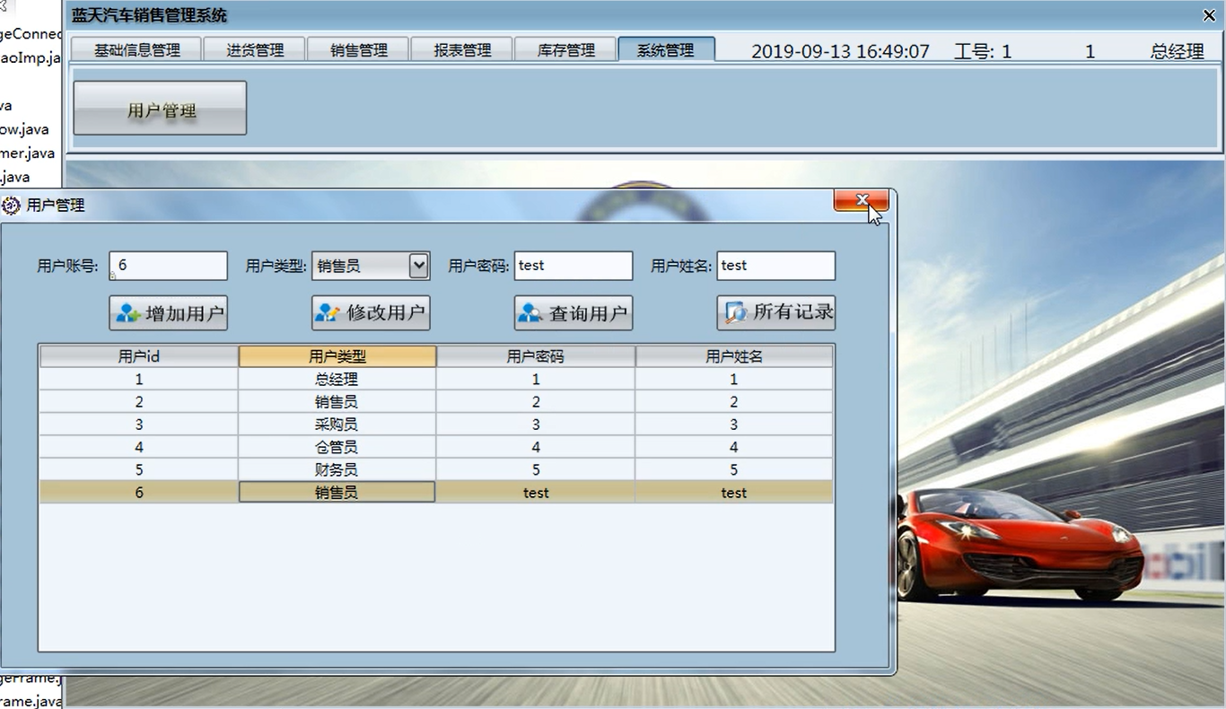
Task: Close the 用户管理 dialog with red X
Action: [x=862, y=200]
